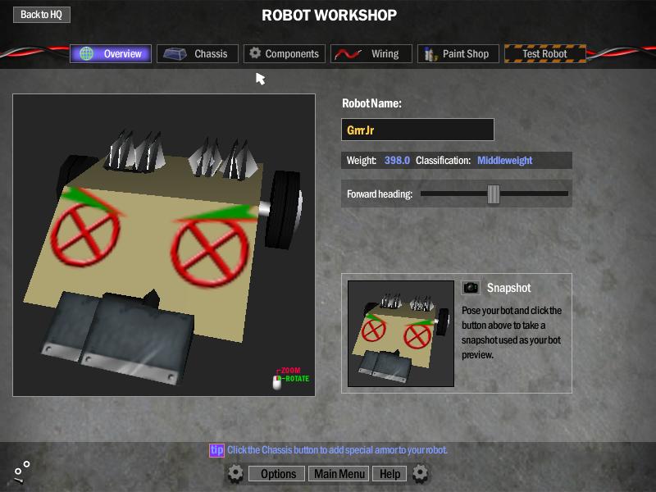656x492 pixels.
Task: Open the Paint Shop tab
Action: pyautogui.click(x=458, y=53)
